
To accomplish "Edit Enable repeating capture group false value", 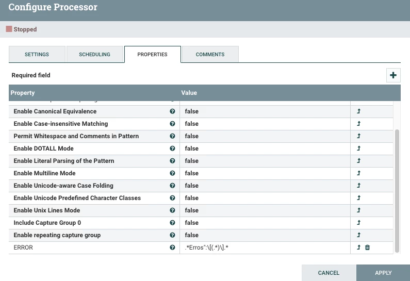I will (x=265, y=235).
